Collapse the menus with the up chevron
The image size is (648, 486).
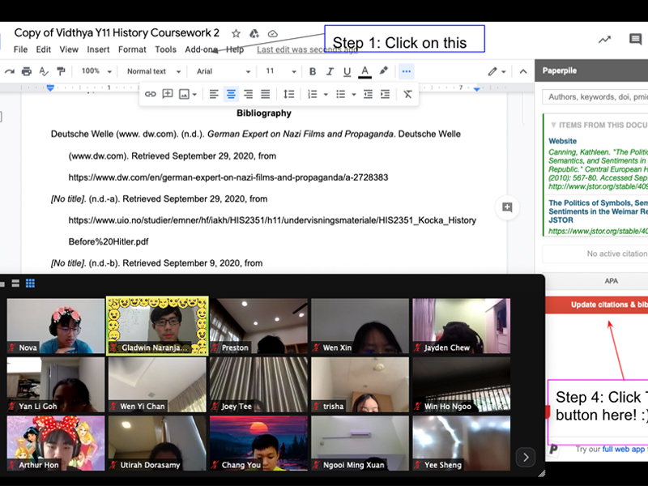(x=523, y=71)
